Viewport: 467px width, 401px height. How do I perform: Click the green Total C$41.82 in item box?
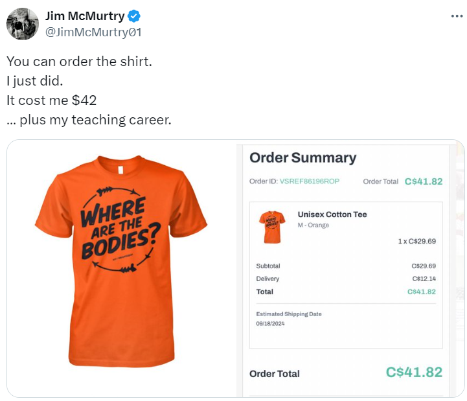point(421,292)
